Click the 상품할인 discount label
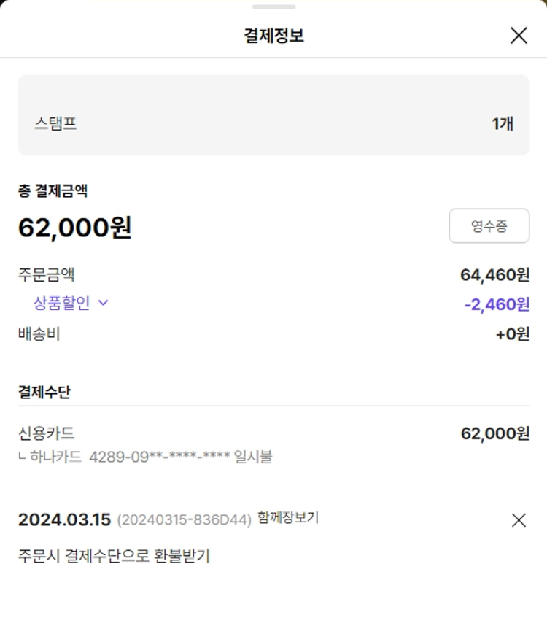The width and height of the screenshot is (547, 626). (62, 303)
